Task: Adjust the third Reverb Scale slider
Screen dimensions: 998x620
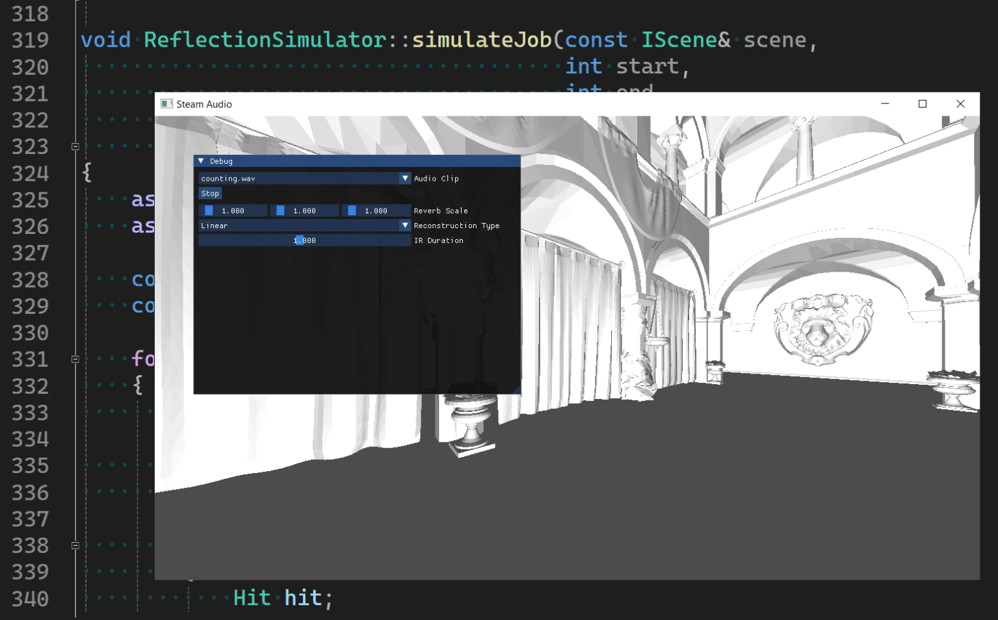Action: [x=376, y=211]
